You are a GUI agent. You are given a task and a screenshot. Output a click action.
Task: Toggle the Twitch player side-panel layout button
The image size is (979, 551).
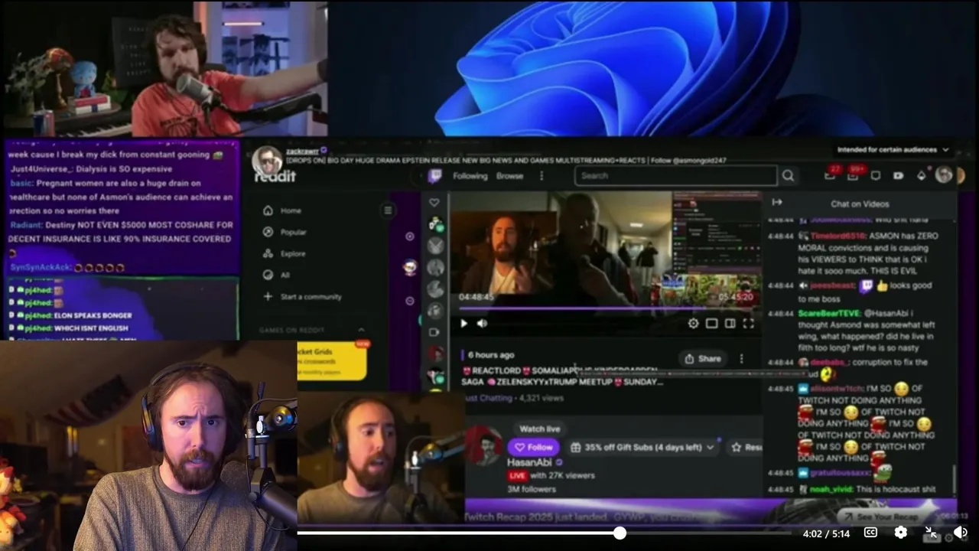pyautogui.click(x=730, y=324)
